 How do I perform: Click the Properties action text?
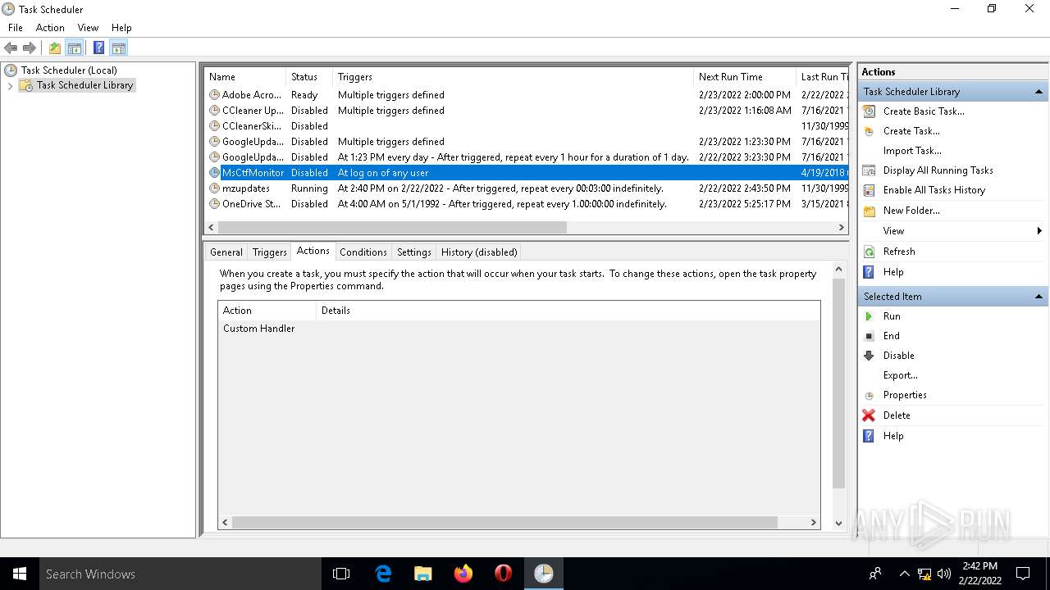pyautogui.click(x=905, y=395)
